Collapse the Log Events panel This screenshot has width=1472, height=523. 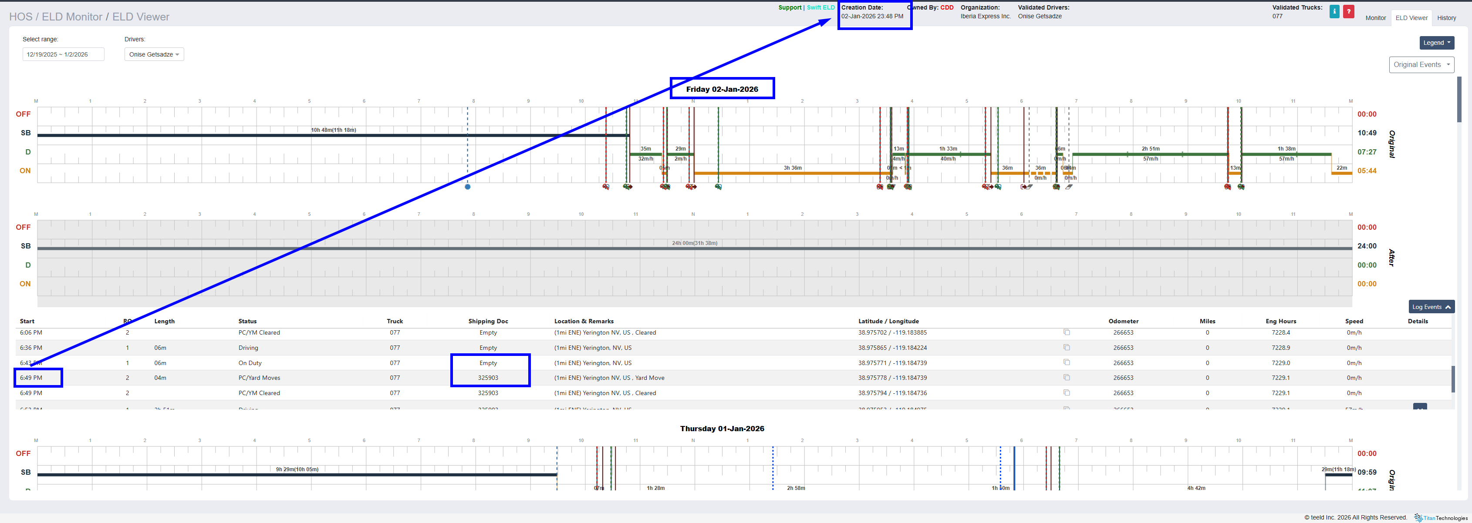point(1431,307)
